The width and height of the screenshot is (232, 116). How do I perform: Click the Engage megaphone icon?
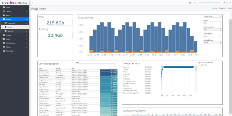tap(4, 35)
